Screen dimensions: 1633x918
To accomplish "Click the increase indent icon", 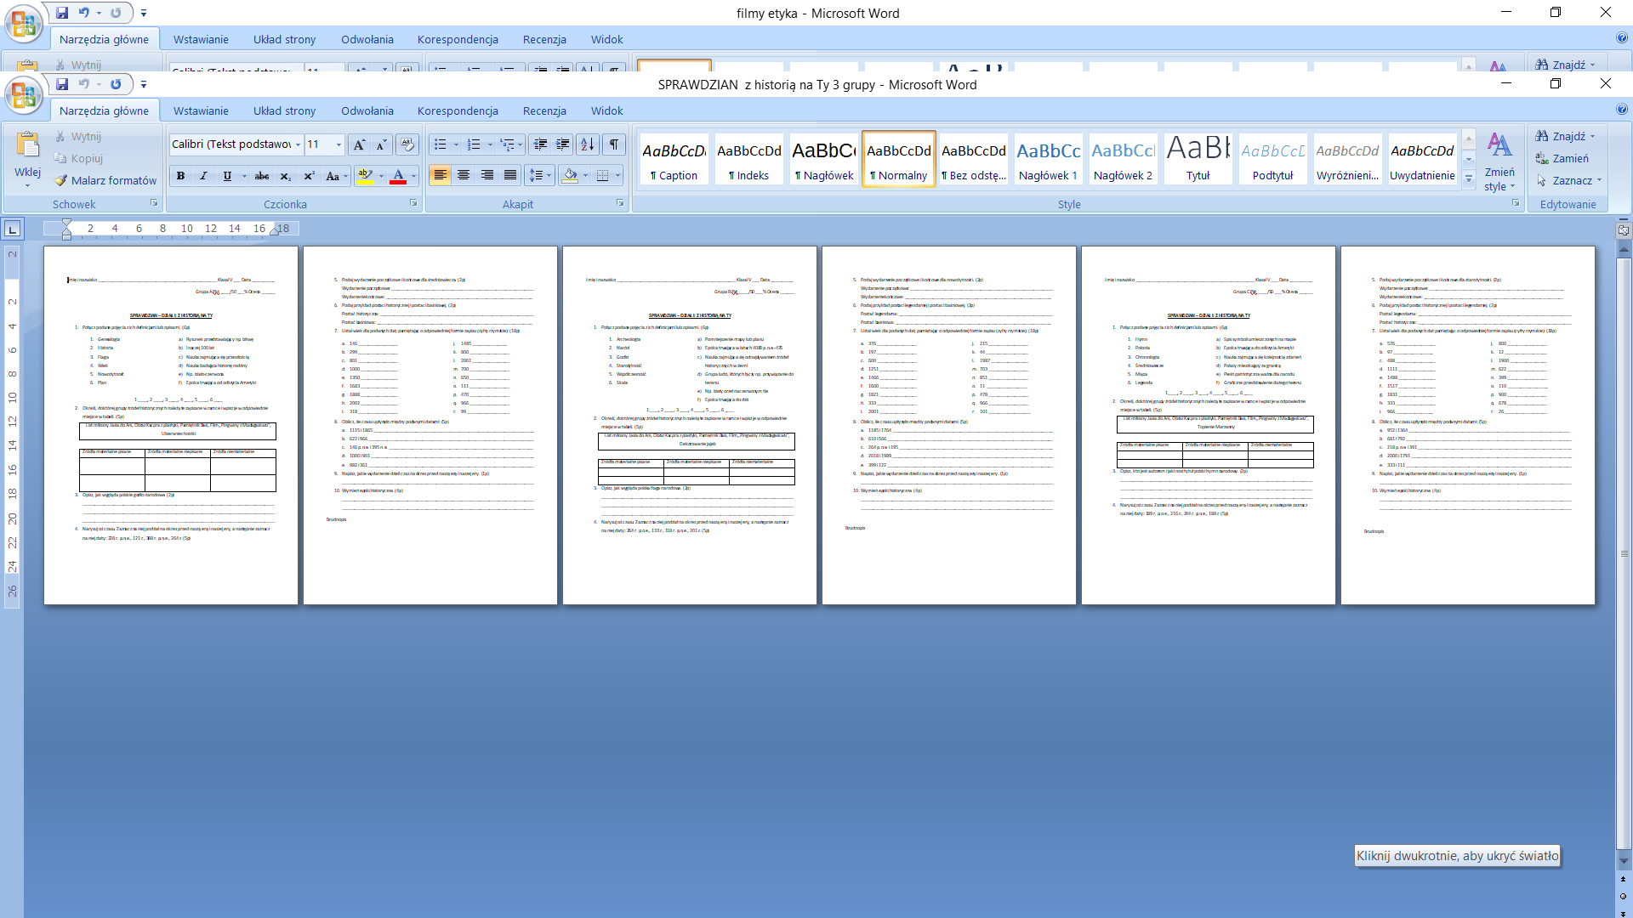I will 562,144.
